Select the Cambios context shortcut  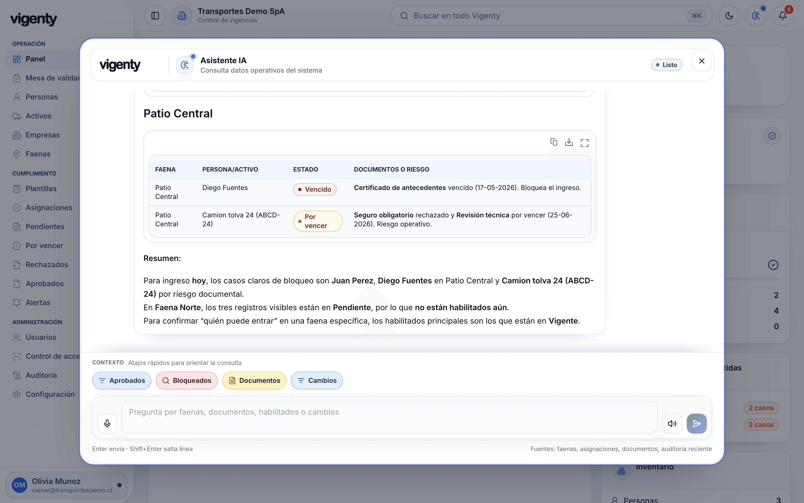pos(317,381)
